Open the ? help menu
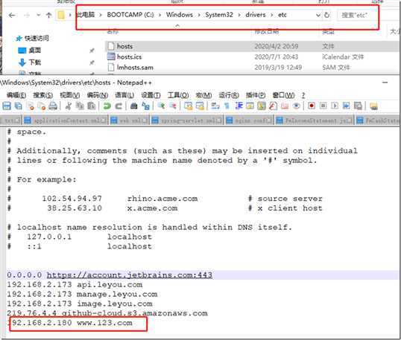401x340 pixels. [x=303, y=95]
